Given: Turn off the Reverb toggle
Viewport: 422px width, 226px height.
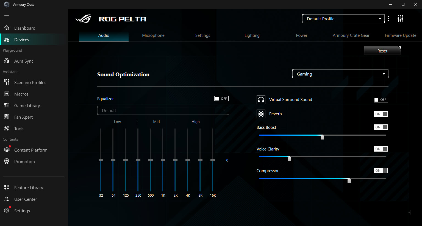Looking at the screenshot, I should [381, 114].
